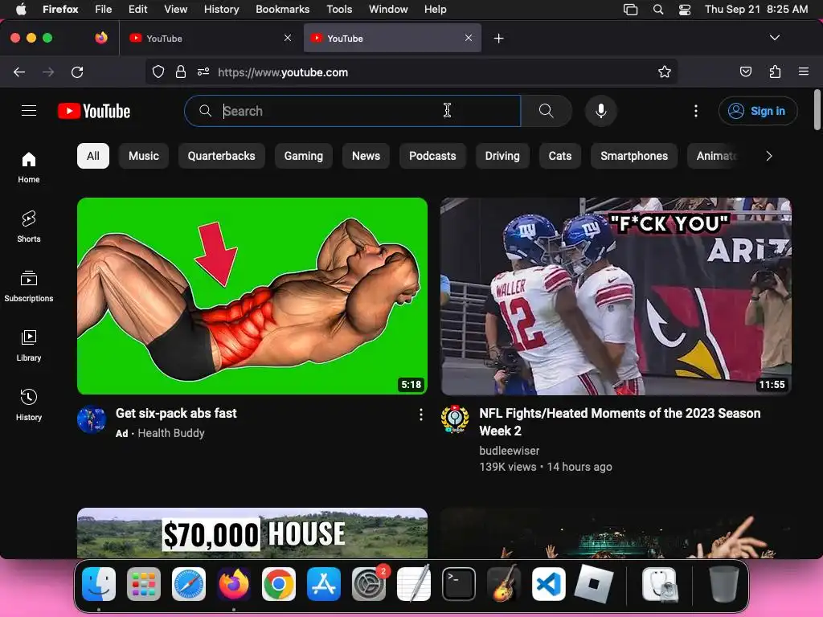Focus the YouTube search field

tap(353, 111)
